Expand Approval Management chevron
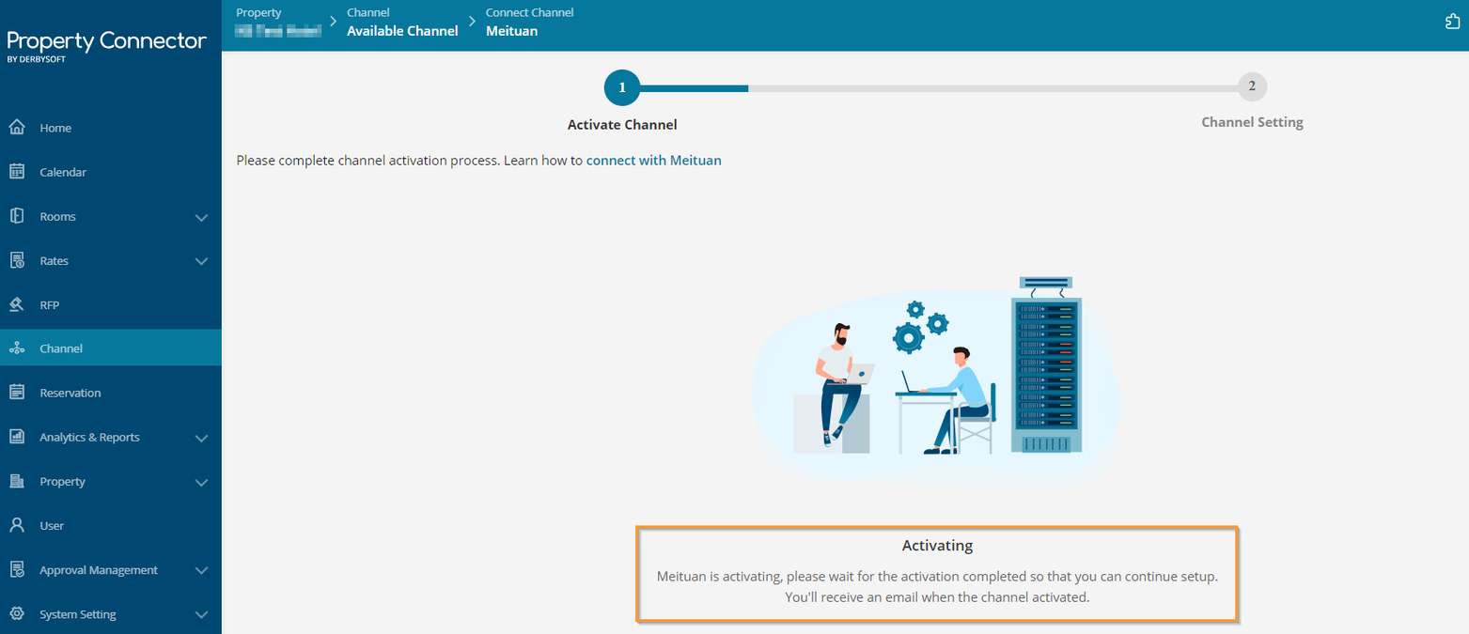The image size is (1469, 634). tap(201, 570)
